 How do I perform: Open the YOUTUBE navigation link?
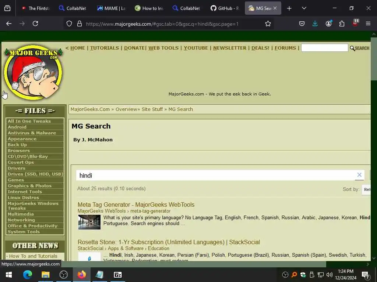click(196, 48)
